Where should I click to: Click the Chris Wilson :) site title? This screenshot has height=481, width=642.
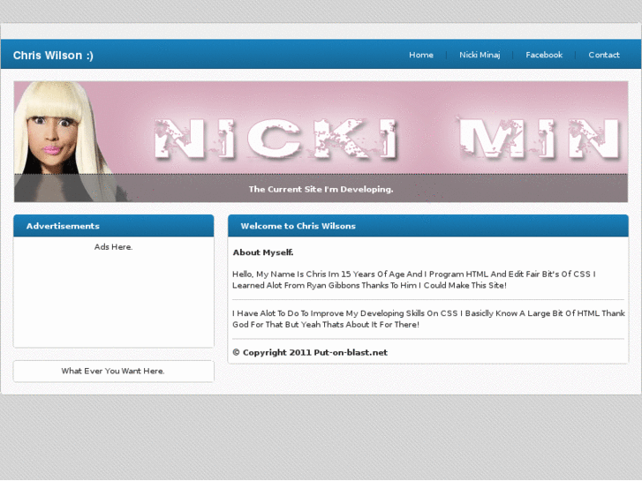53,56
